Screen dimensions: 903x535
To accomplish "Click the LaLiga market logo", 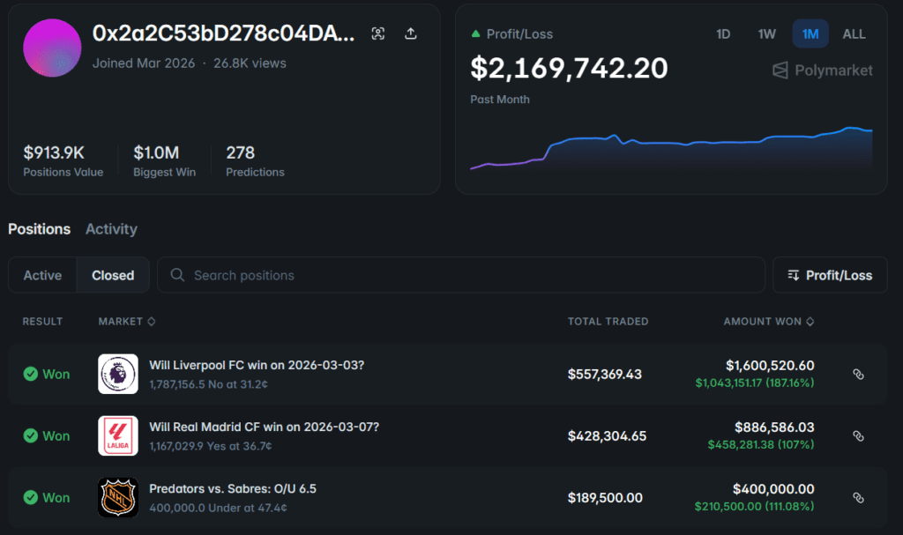I will [117, 435].
